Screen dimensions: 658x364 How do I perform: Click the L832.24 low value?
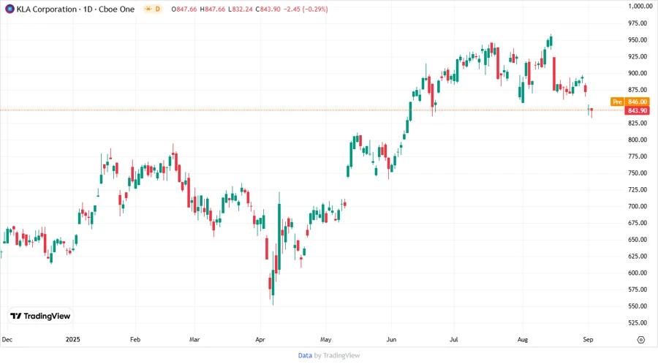241,9
